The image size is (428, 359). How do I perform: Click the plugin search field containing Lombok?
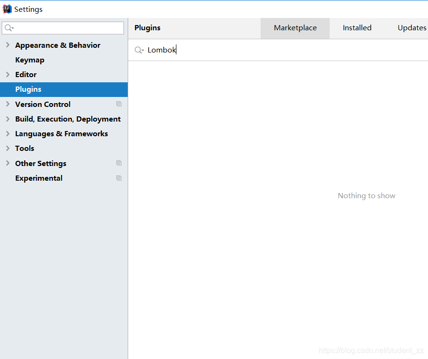[278, 50]
